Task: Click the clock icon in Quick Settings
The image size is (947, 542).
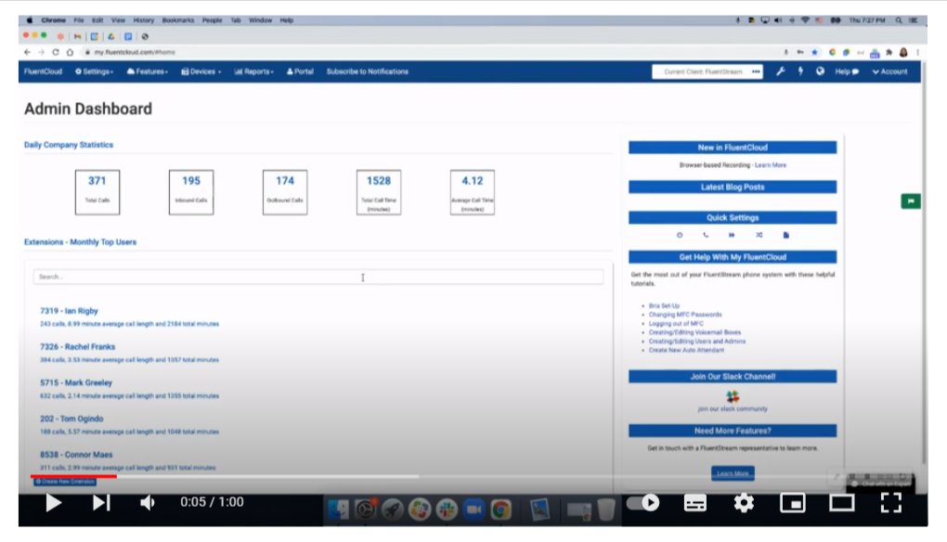Action: click(680, 235)
